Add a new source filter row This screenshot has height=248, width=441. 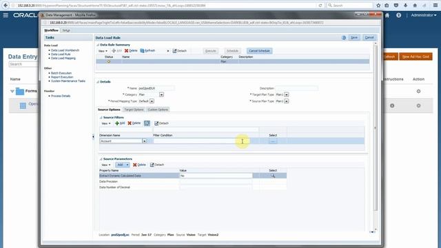click(x=120, y=123)
